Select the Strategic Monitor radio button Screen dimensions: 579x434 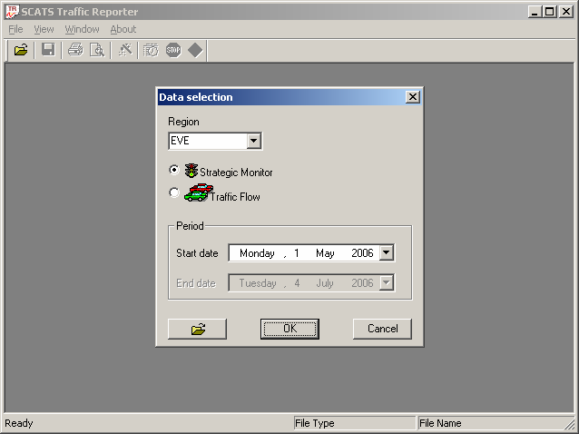174,170
